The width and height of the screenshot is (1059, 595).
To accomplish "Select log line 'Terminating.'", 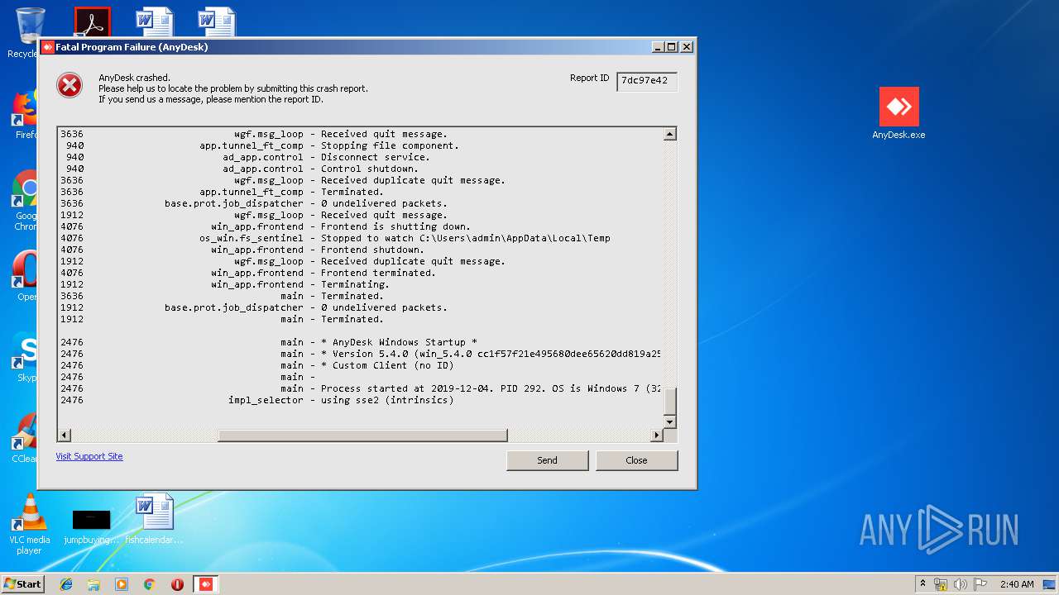I will click(355, 284).
